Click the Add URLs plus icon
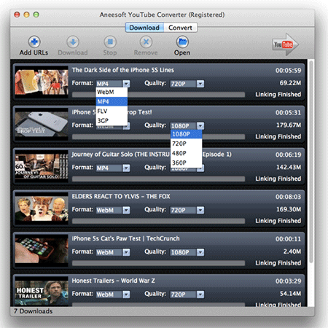 pyautogui.click(x=34, y=42)
